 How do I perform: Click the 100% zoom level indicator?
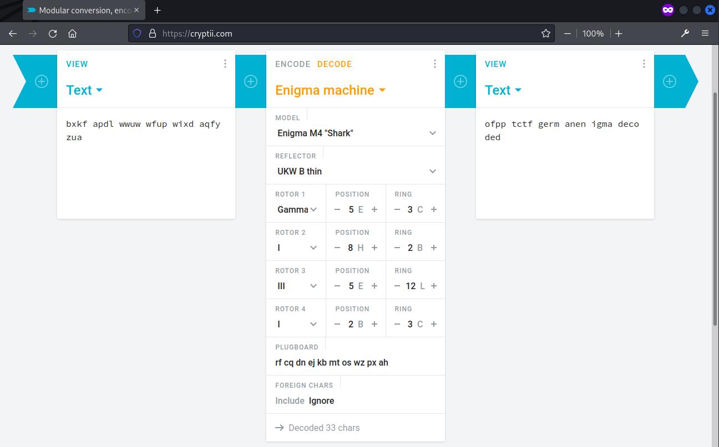593,33
